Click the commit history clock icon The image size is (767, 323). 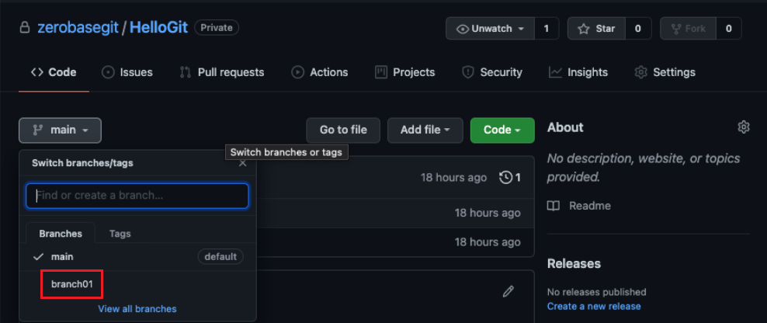(x=506, y=178)
